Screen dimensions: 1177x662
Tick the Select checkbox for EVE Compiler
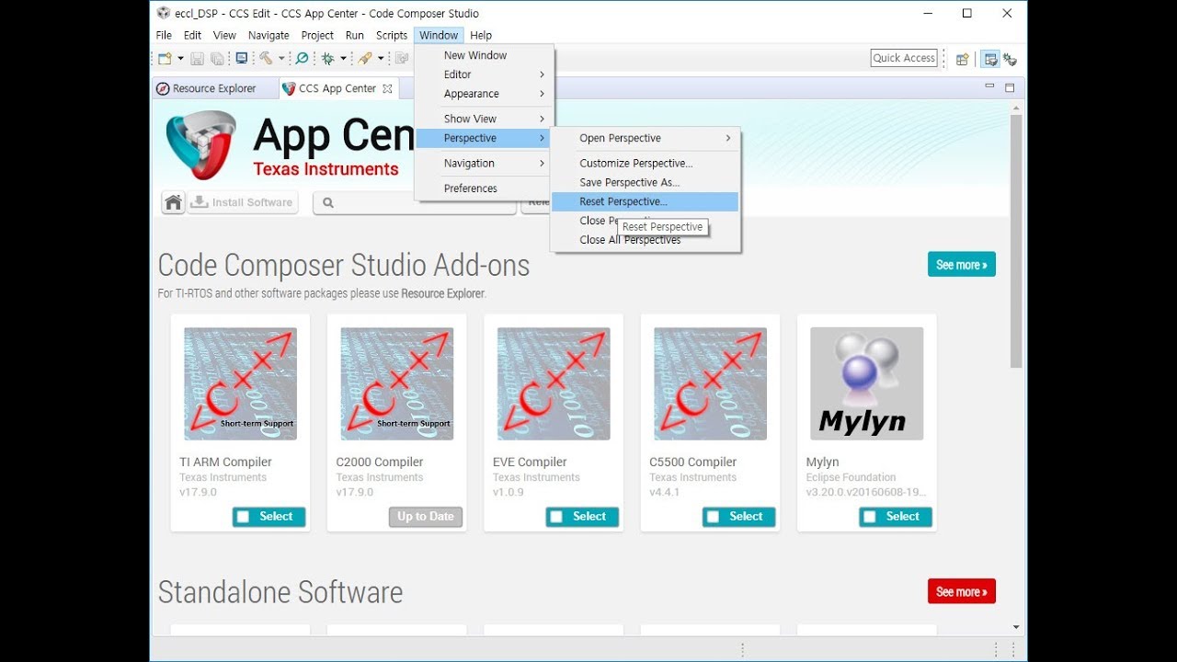pyautogui.click(x=556, y=517)
